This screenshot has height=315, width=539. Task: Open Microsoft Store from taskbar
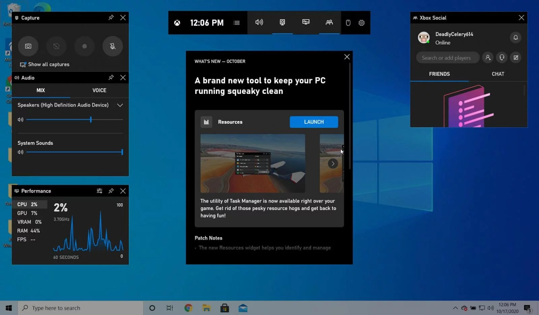pos(225,308)
